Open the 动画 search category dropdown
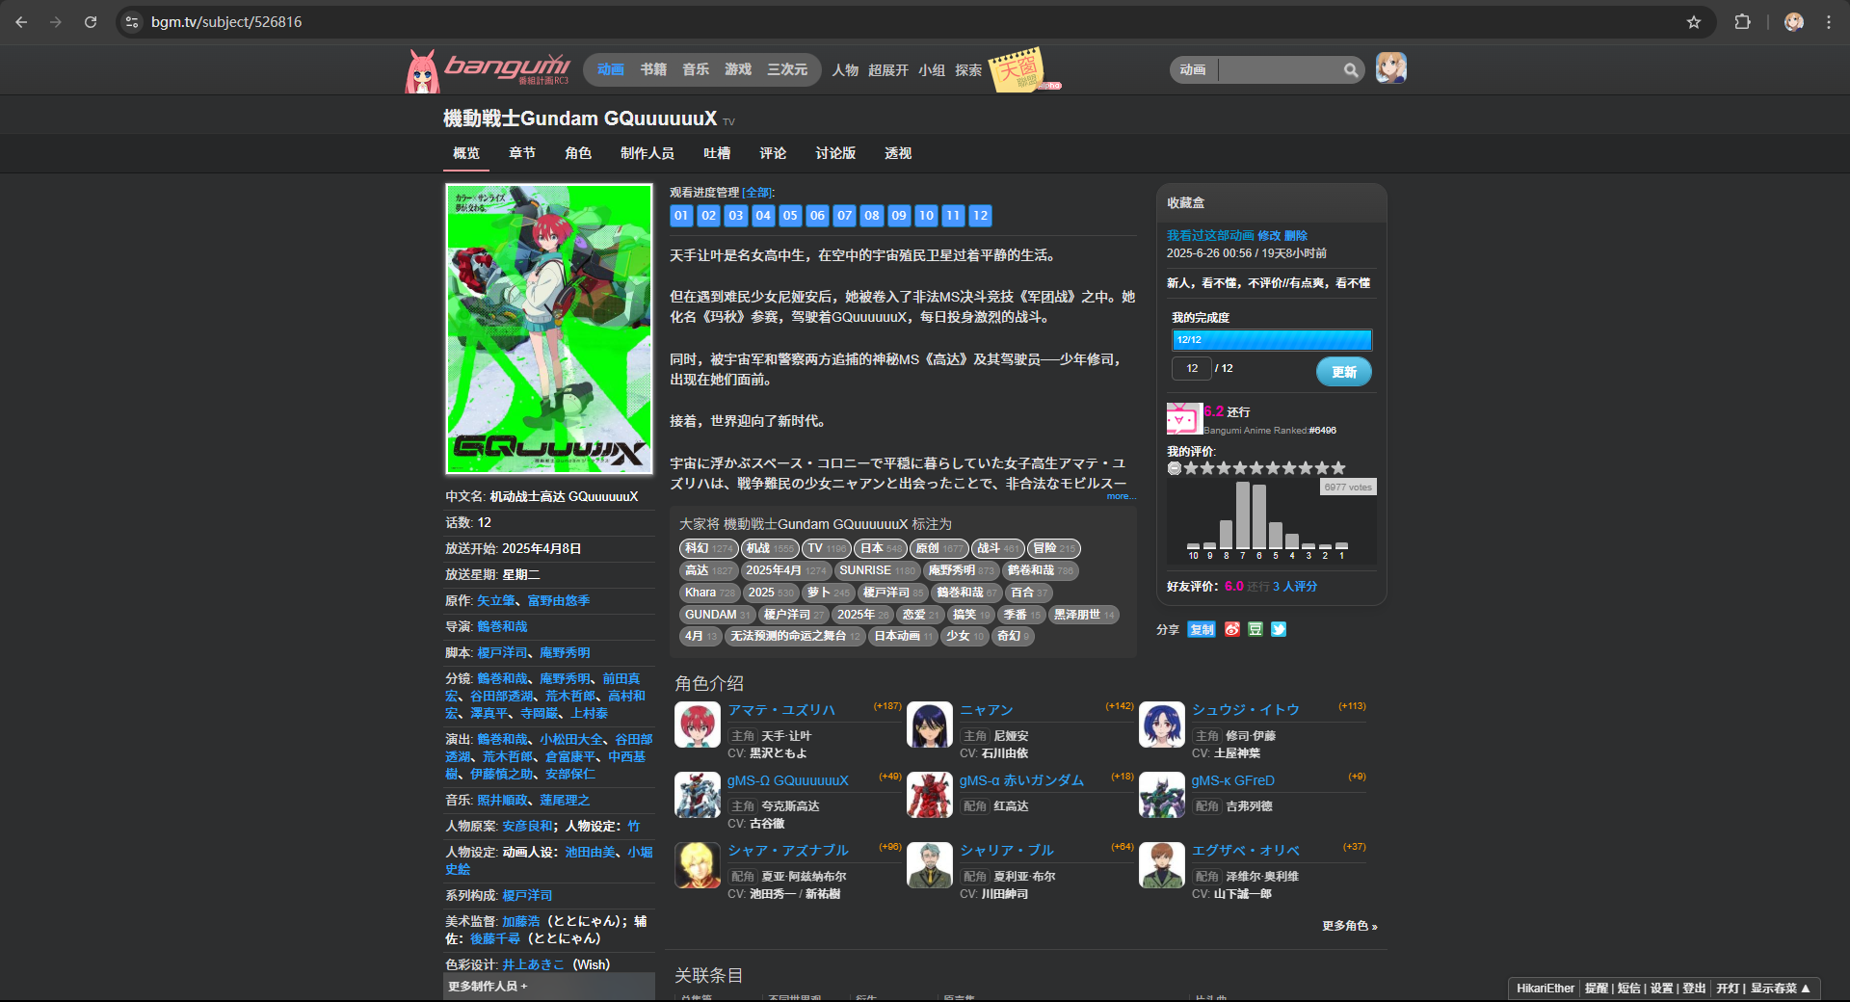 (1193, 69)
